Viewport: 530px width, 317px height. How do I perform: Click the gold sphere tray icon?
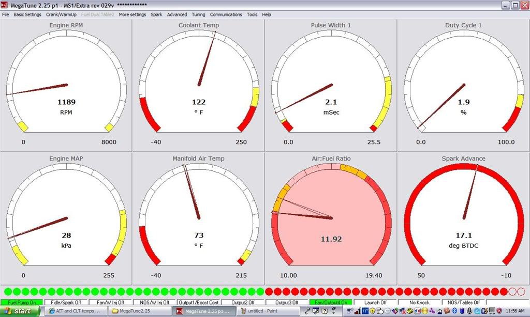424,311
